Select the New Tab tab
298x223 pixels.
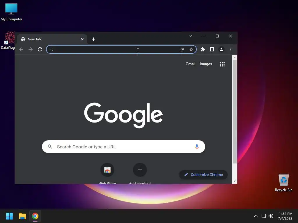click(52, 39)
